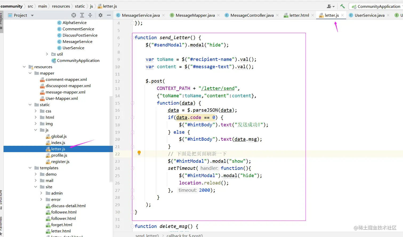Switch to MessageController.java tab
This screenshot has width=403, height=237.
[x=252, y=15]
